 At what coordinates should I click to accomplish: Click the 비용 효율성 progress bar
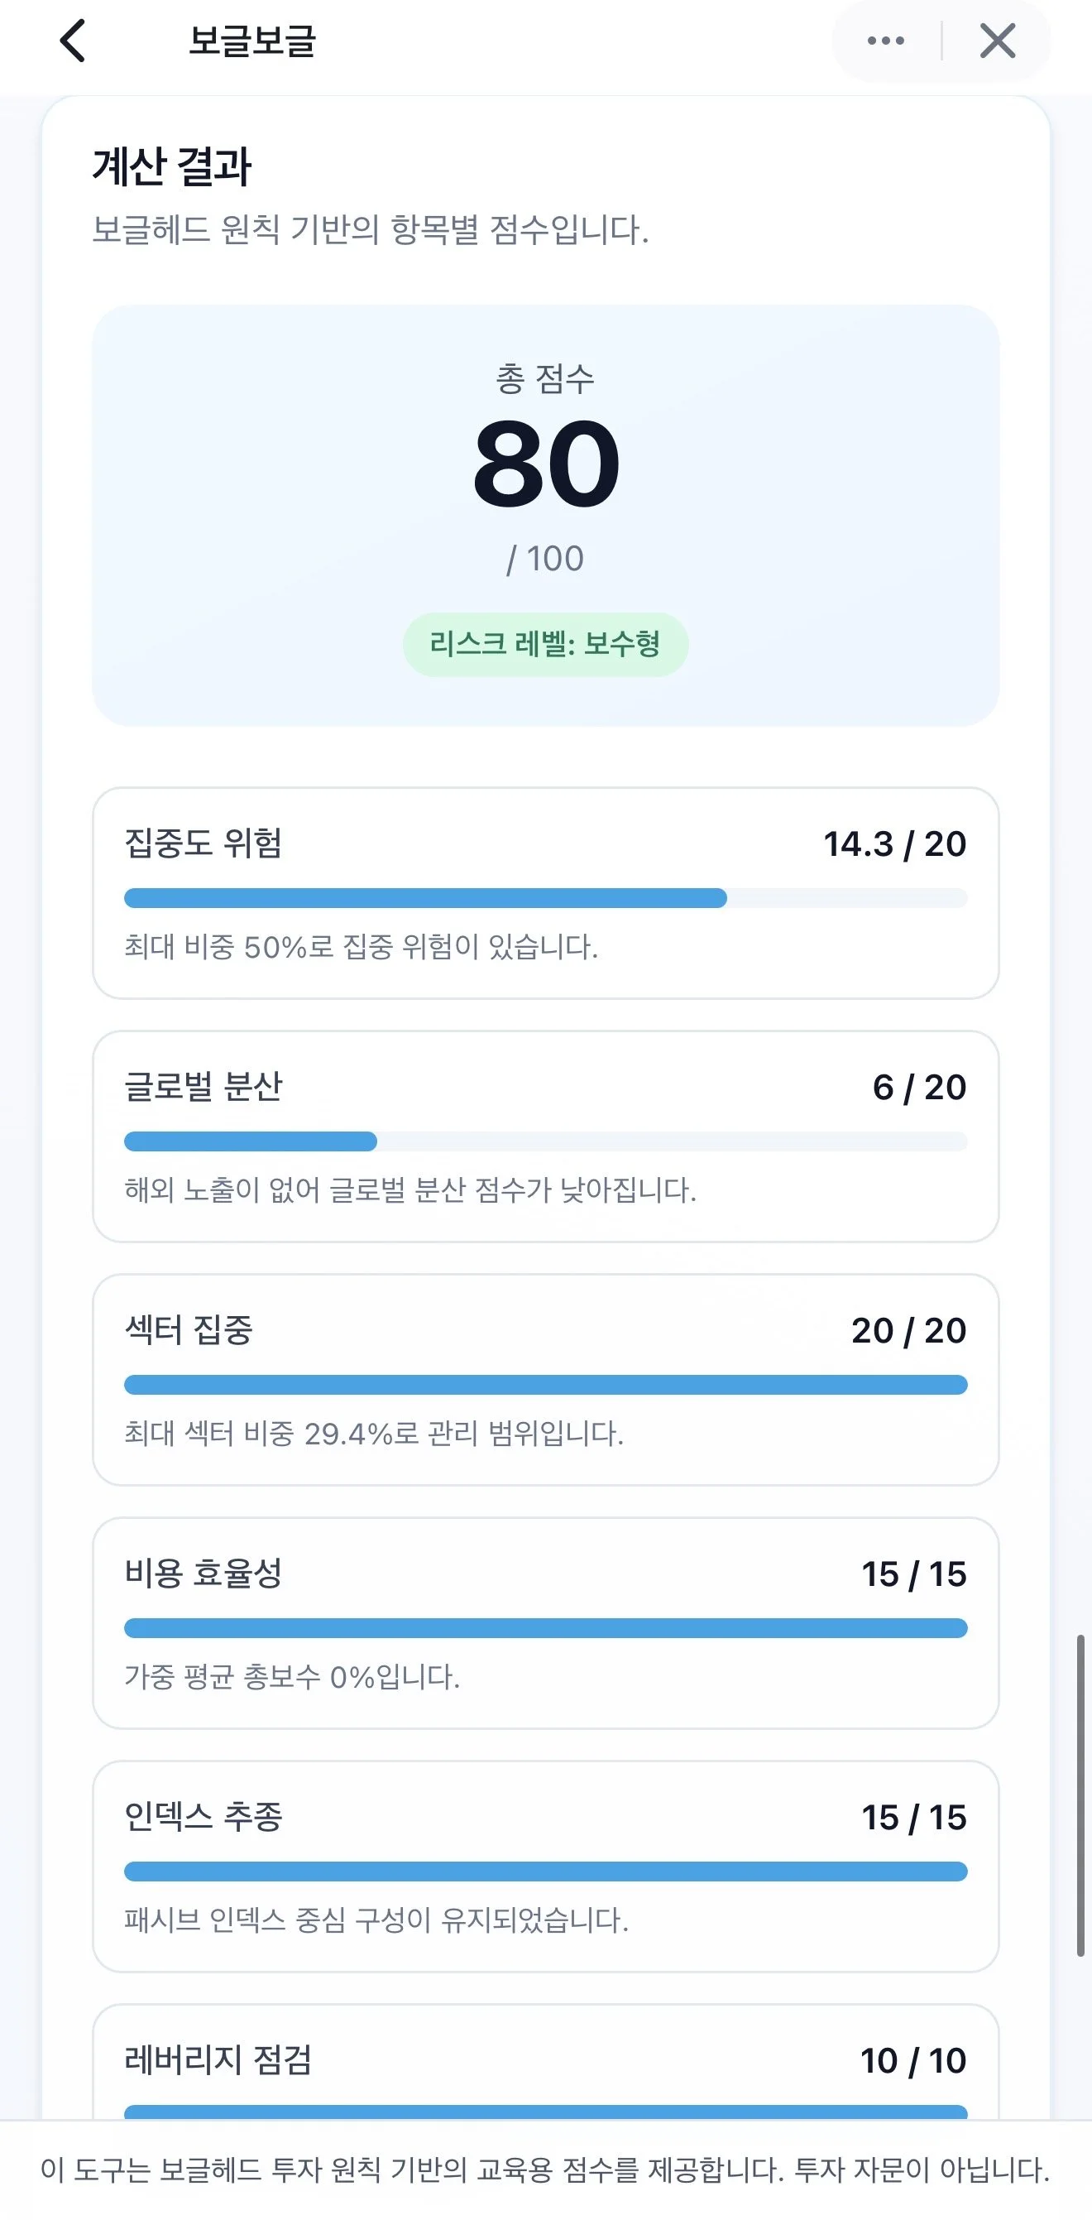[545, 1628]
